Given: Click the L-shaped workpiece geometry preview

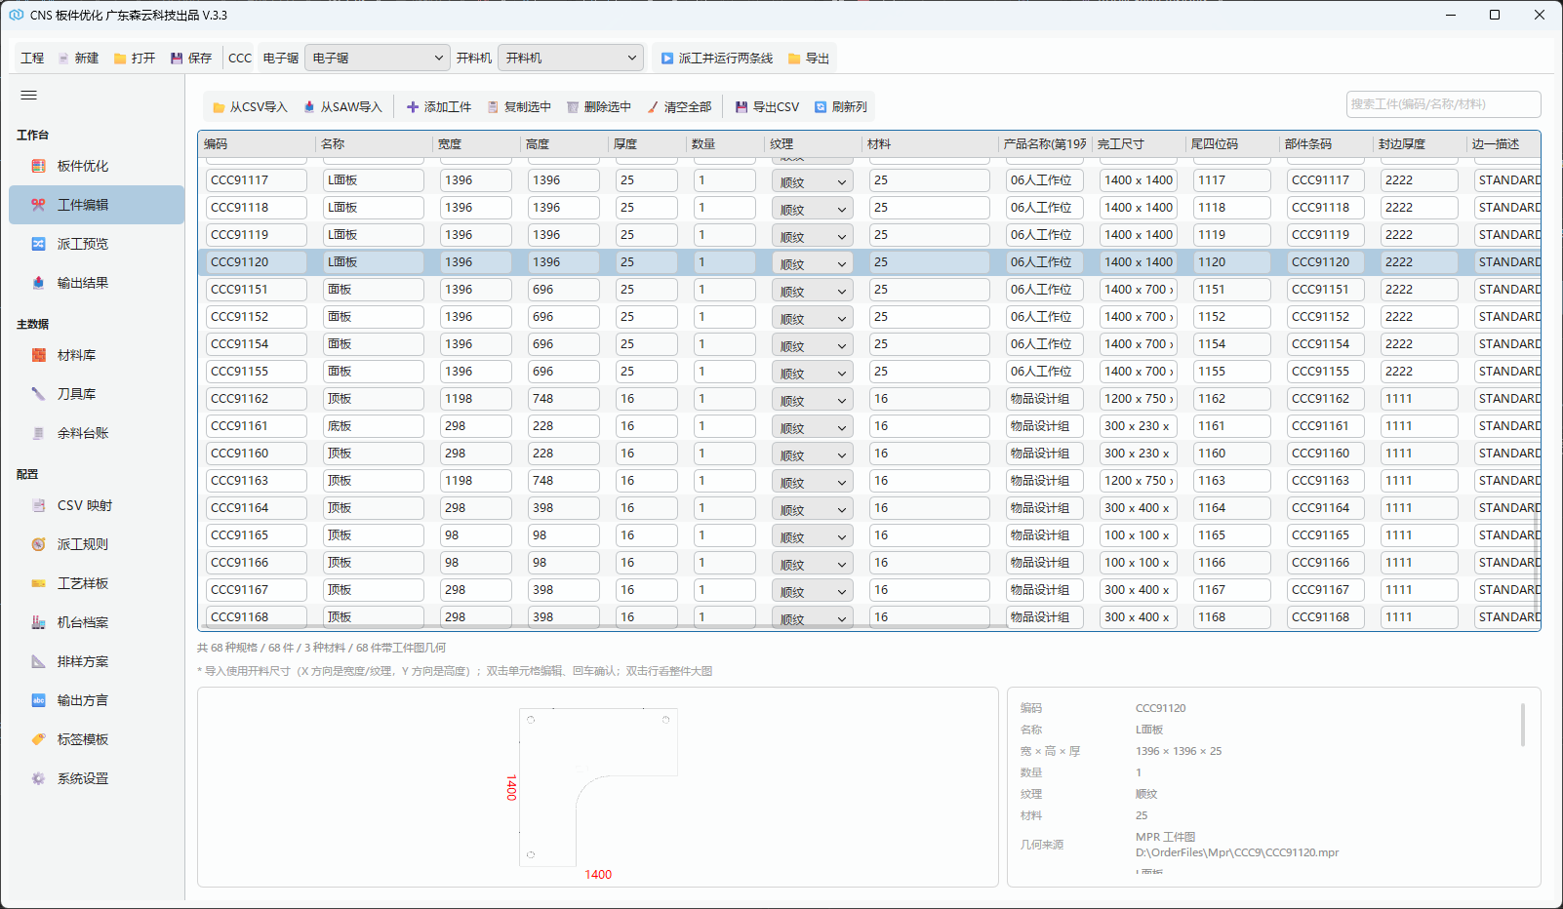Looking at the screenshot, I should [x=598, y=787].
